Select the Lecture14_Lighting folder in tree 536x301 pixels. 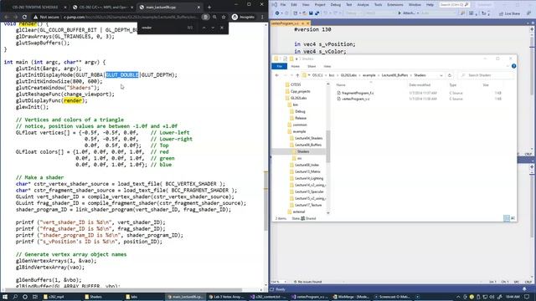pyautogui.click(x=309, y=178)
